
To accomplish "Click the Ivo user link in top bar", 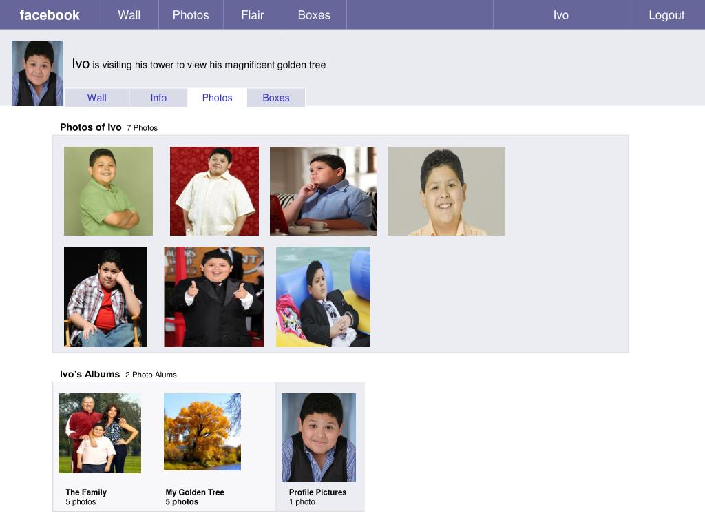I will pos(561,15).
